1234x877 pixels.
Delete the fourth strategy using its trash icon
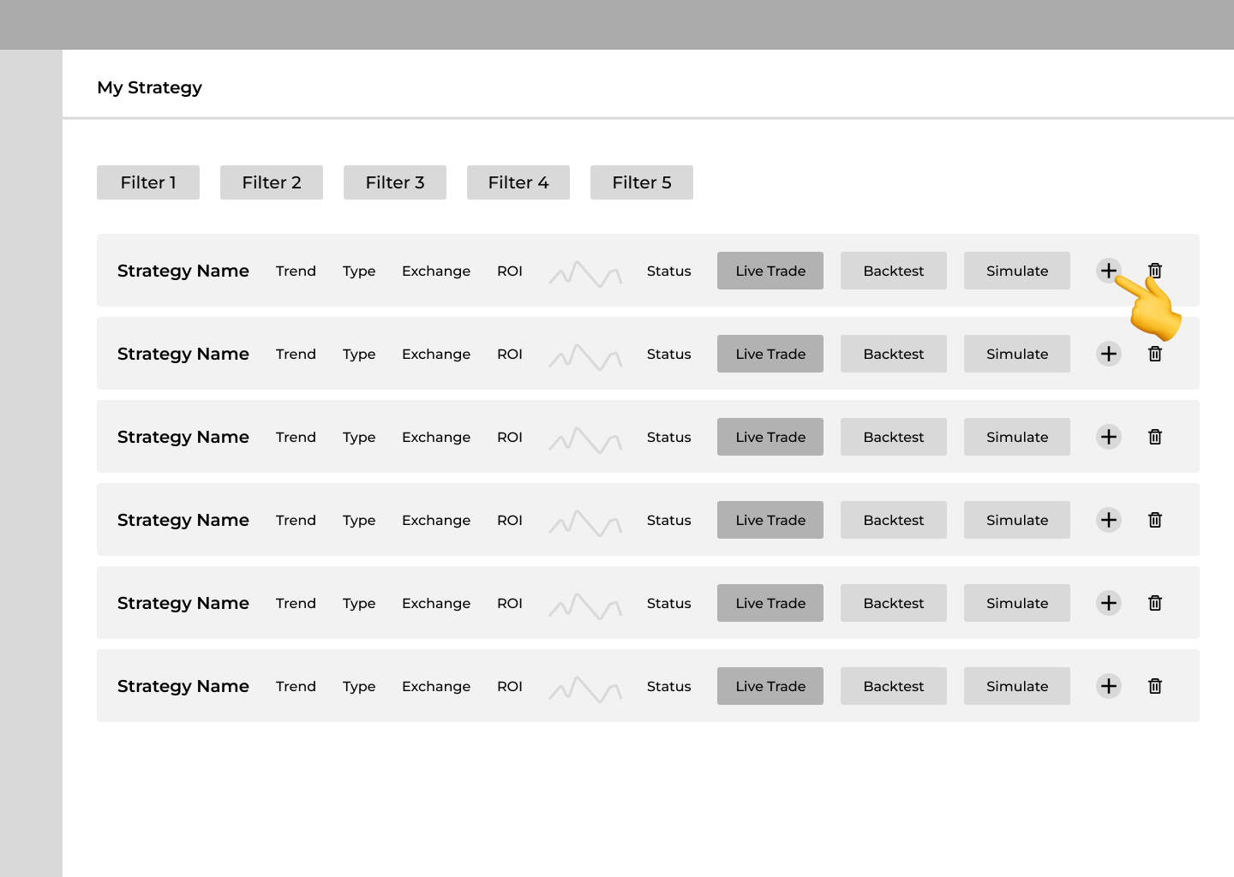coord(1155,520)
